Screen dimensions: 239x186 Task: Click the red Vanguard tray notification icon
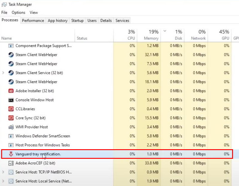(11, 154)
